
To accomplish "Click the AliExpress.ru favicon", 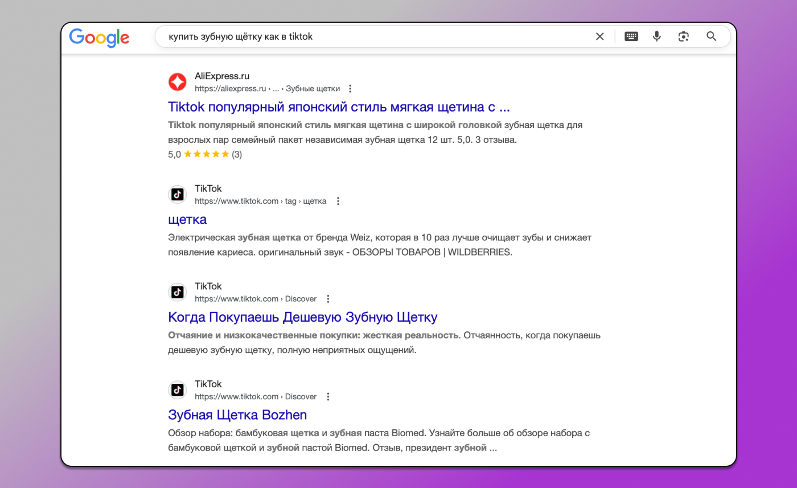I will point(177,82).
